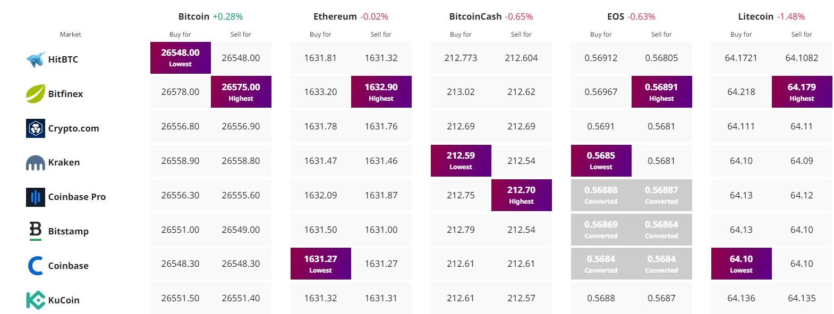Click Coinbase Pro highest BitcoinCash sell 212.70

point(522,195)
